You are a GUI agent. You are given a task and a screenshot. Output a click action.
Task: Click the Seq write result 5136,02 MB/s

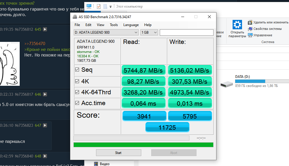tap(190, 70)
